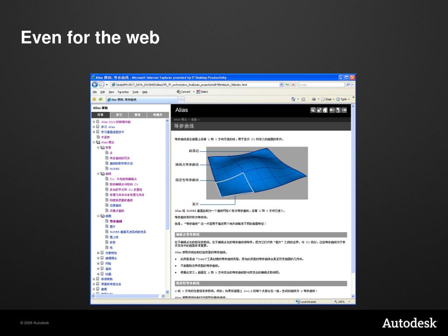Click the contents pane horizontal scrollbar right arrow
This screenshot has height=336, width=448.
[x=163, y=296]
